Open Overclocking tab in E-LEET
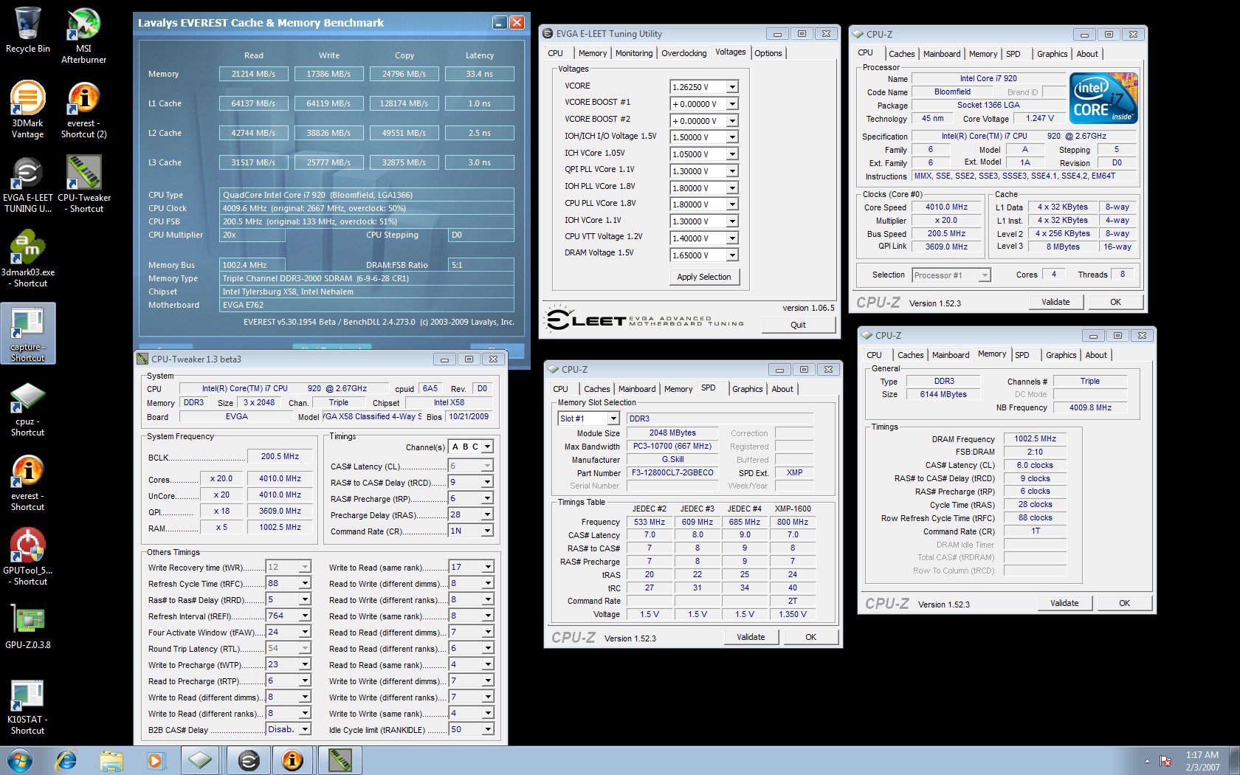The image size is (1240, 775). point(683,53)
